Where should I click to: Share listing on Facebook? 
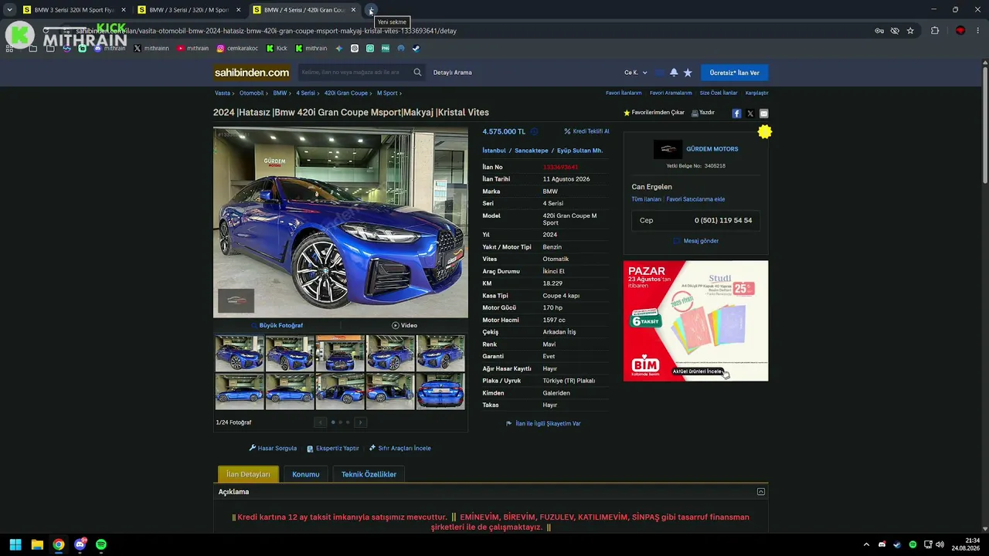point(736,114)
